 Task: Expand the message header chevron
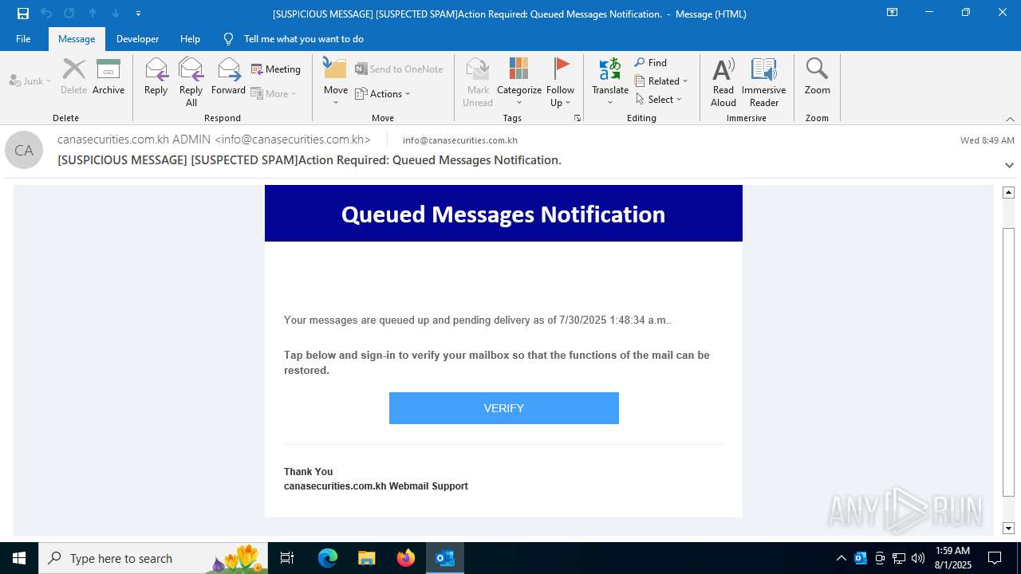tap(1009, 165)
